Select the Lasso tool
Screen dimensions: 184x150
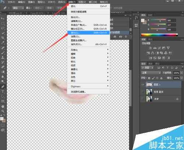click(3, 28)
